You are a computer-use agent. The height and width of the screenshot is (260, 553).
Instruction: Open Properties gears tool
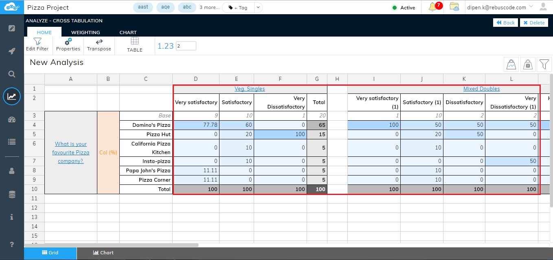click(68, 45)
